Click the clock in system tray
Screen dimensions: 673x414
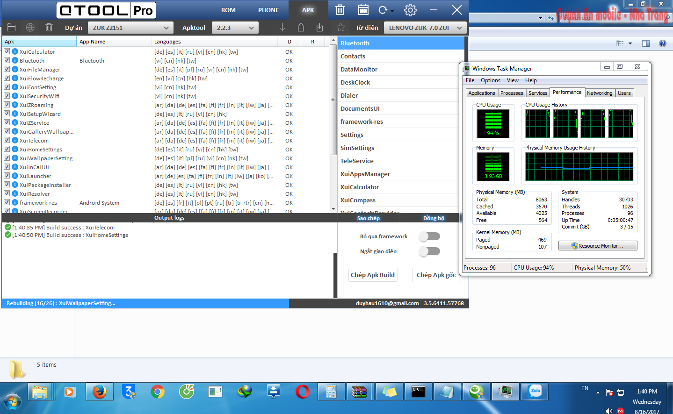tap(647, 401)
